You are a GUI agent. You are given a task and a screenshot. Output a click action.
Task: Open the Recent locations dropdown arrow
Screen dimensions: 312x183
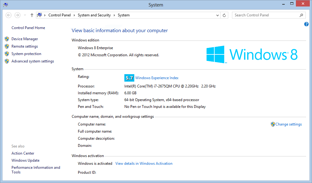(25, 15)
